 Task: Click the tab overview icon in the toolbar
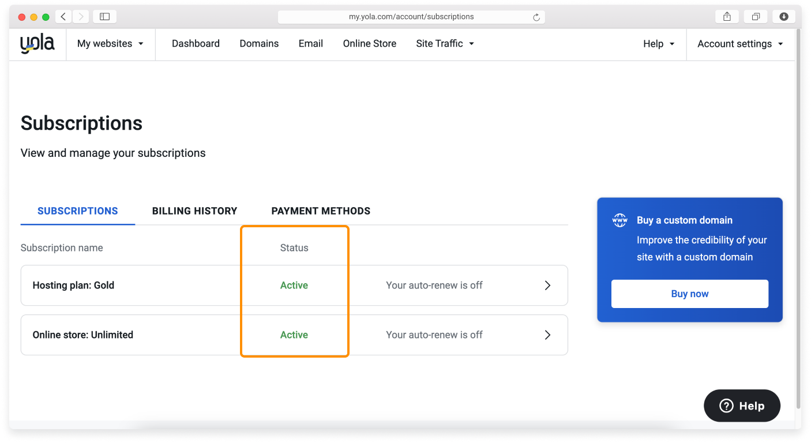[x=756, y=16]
